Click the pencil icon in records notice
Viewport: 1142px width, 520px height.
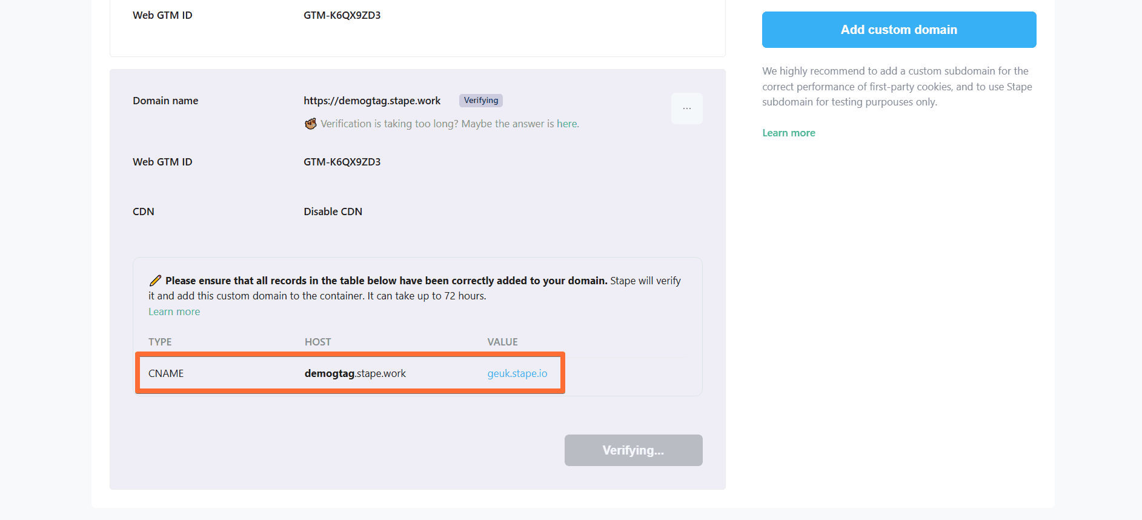coord(155,281)
